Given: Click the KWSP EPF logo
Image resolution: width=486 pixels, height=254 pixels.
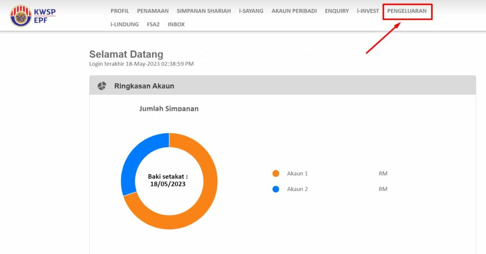Looking at the screenshot, I should (x=33, y=16).
